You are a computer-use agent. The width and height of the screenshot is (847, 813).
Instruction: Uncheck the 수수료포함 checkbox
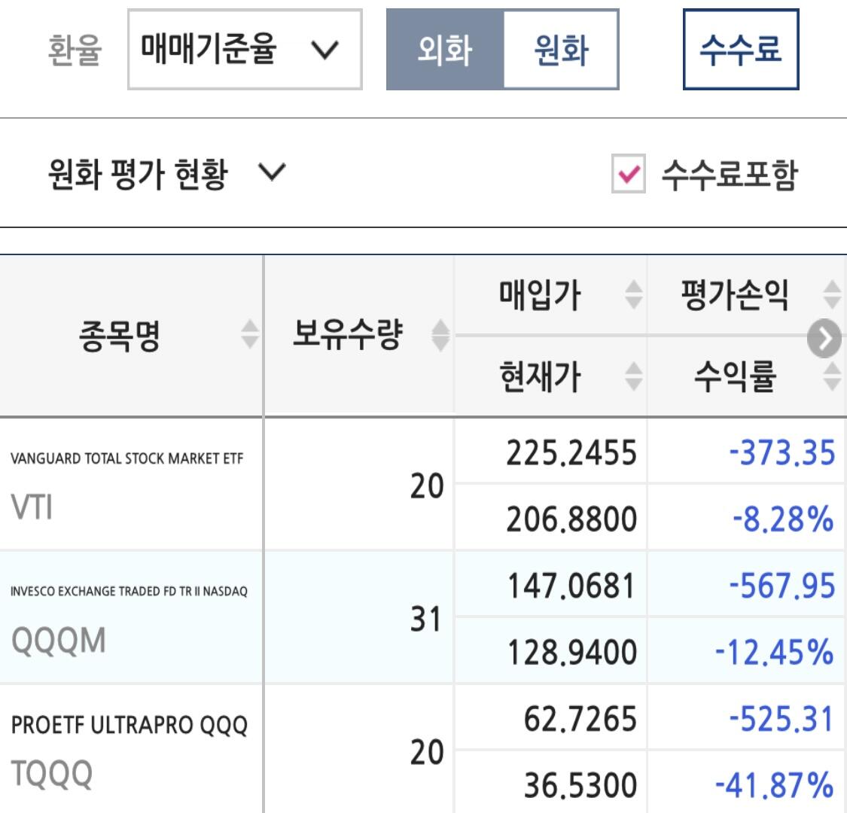628,173
